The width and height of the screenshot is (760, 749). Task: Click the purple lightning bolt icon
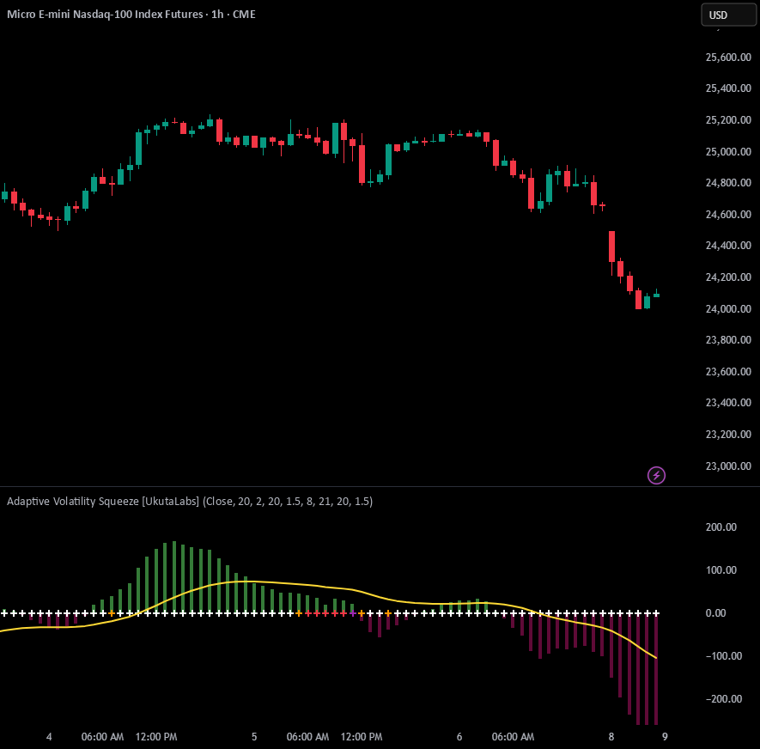click(656, 475)
